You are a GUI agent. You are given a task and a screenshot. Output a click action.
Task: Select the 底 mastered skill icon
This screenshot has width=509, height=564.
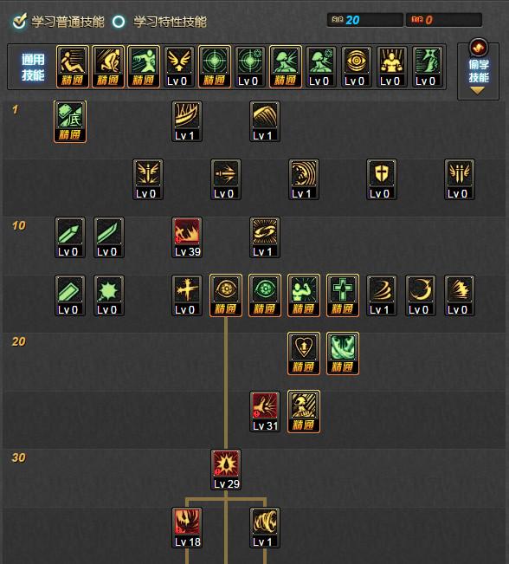[x=70, y=121]
